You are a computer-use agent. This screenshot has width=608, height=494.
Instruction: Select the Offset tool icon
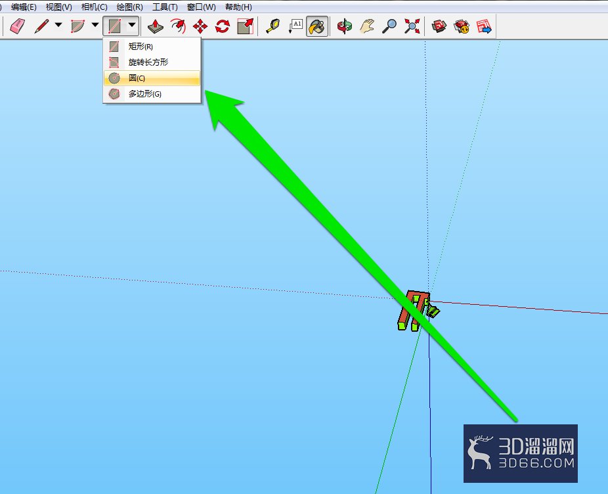178,26
